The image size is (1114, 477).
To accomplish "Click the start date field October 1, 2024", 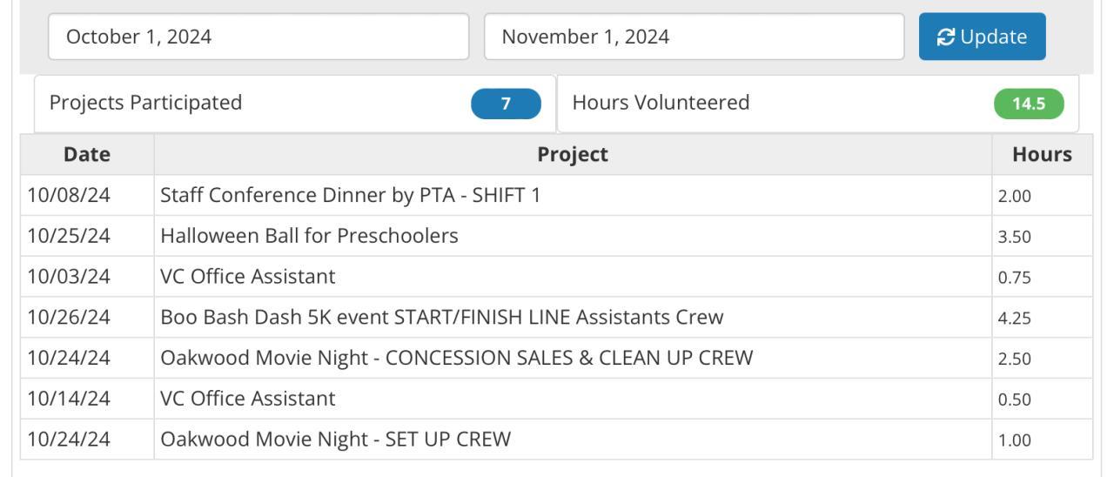I will pyautogui.click(x=258, y=37).
